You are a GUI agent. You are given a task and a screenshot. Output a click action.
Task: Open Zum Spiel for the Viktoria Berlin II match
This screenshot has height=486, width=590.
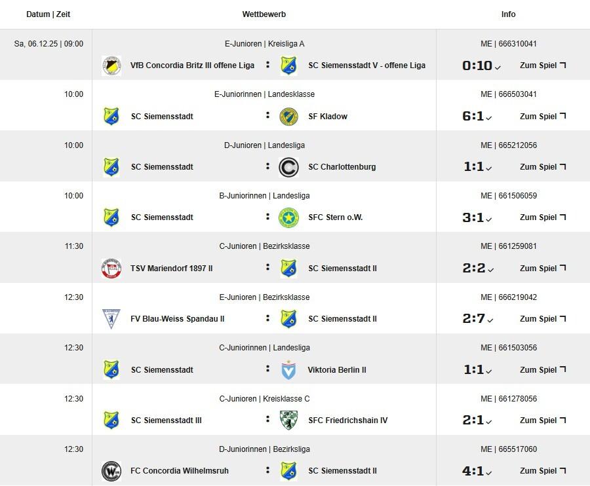[543, 369]
